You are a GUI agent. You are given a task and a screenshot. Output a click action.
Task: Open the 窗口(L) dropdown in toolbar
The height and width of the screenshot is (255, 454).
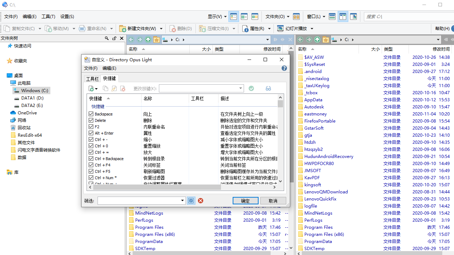[x=324, y=17]
